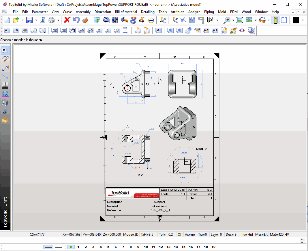Expand the black color dropdown arrow
The width and height of the screenshot is (308, 251).
[x=303, y=20]
